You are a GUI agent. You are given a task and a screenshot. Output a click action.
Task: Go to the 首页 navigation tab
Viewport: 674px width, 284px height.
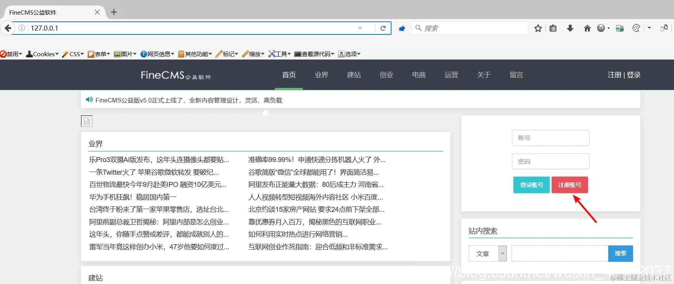click(289, 75)
